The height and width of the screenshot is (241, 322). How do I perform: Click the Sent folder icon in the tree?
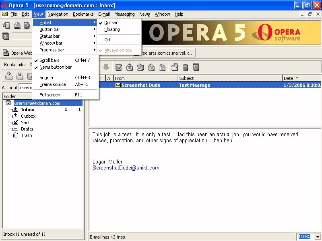click(x=15, y=123)
